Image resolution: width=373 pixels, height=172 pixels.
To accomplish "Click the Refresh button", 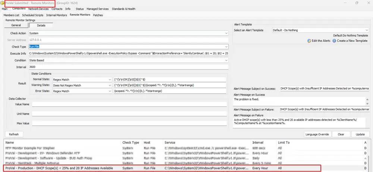I will (x=14, y=134).
